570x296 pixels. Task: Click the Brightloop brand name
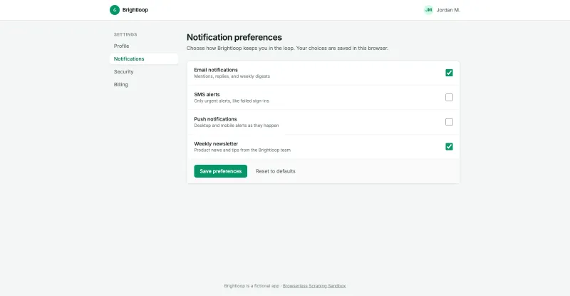click(x=135, y=10)
